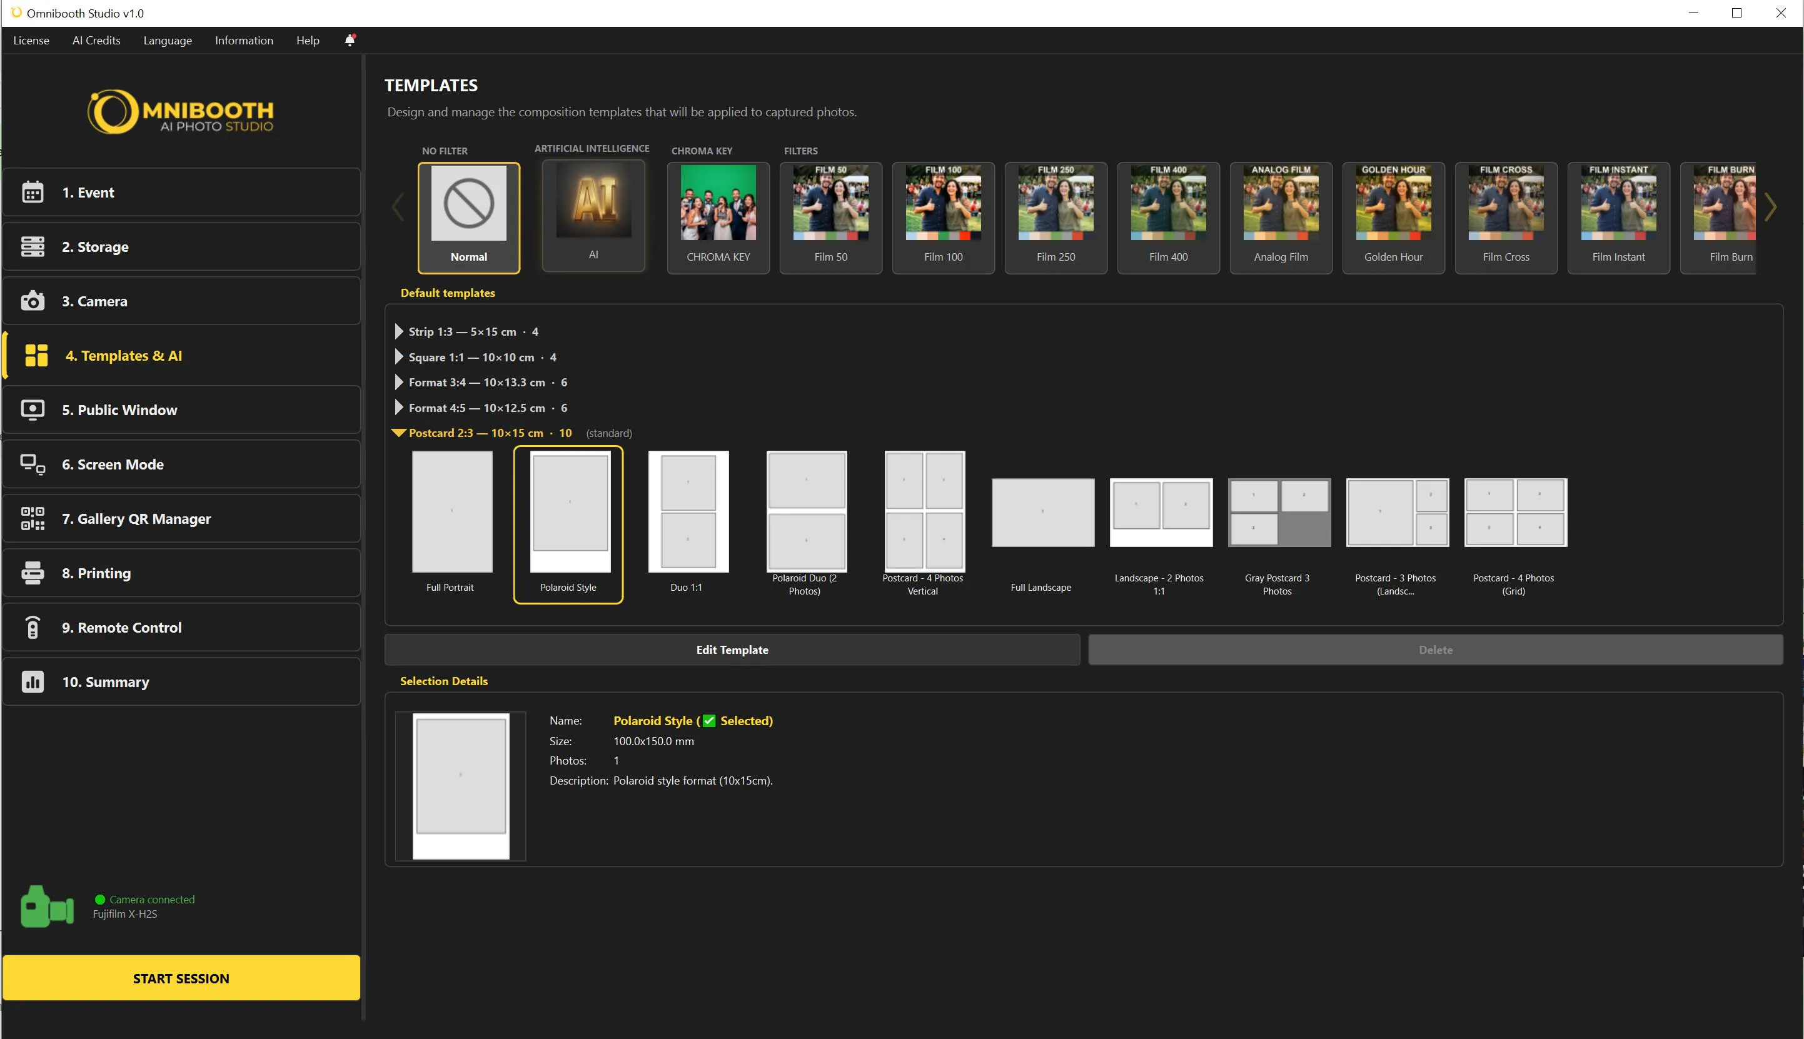
Task: Click the Templates & AI grid icon
Action: pyautogui.click(x=36, y=355)
